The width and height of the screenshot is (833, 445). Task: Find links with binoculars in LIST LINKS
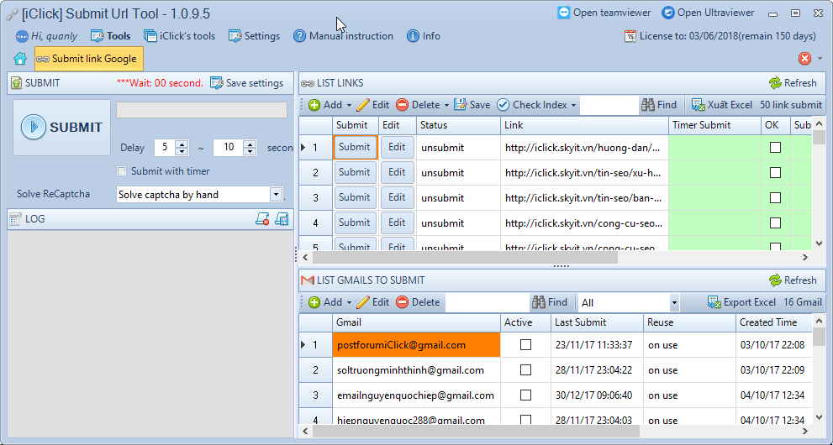click(x=659, y=105)
